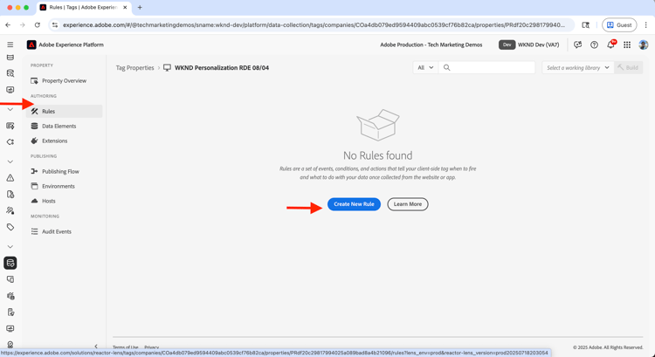
Task: Open the user profile avatar
Action: tap(644, 45)
